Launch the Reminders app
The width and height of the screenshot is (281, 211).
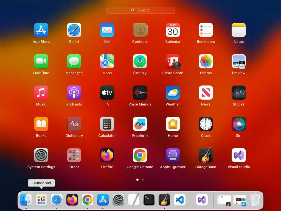point(206,30)
